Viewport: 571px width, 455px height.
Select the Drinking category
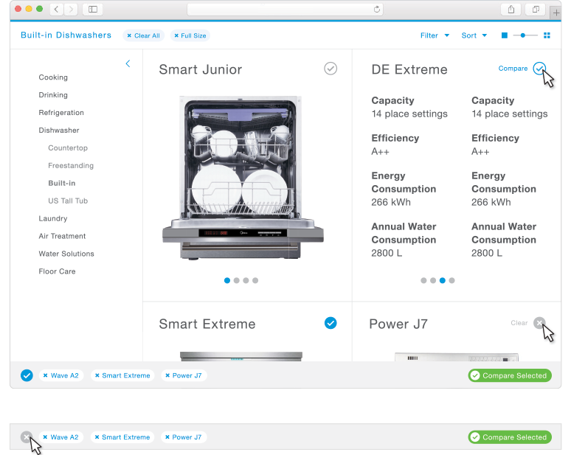53,95
